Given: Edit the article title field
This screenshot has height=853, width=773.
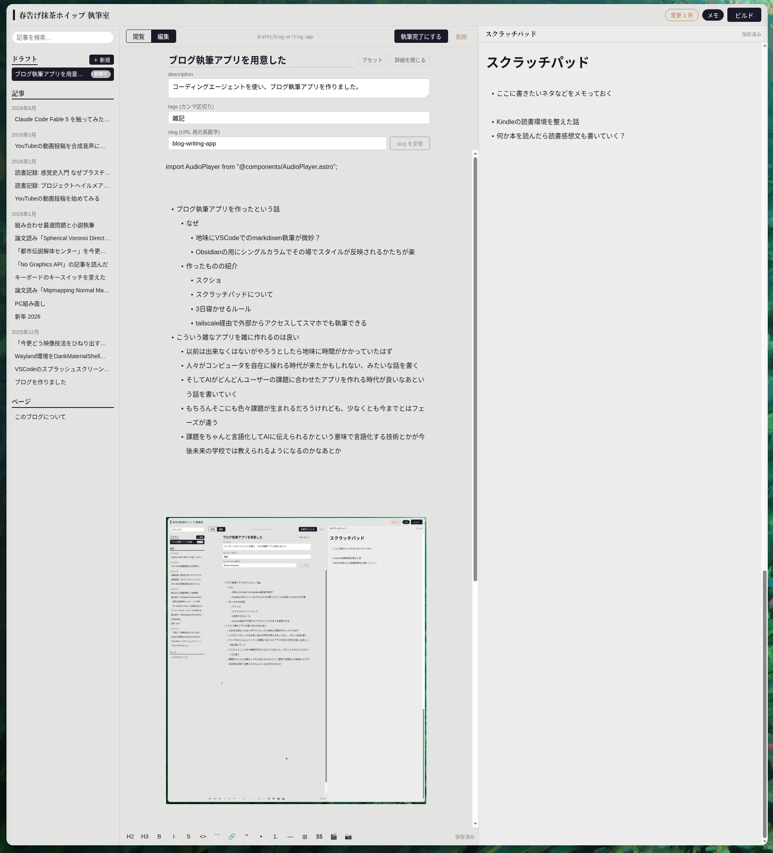Looking at the screenshot, I should (x=261, y=60).
